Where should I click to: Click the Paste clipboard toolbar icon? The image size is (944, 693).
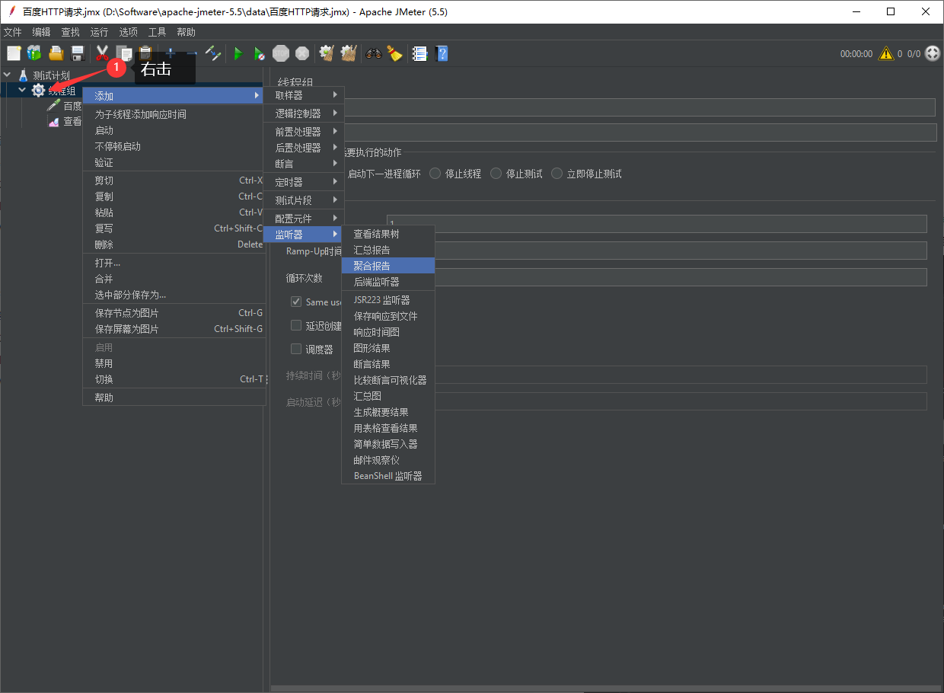[x=145, y=53]
